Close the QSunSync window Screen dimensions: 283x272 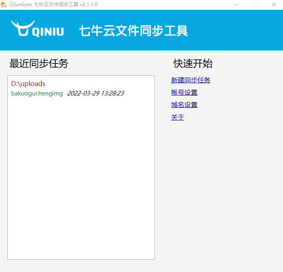coord(274,5)
